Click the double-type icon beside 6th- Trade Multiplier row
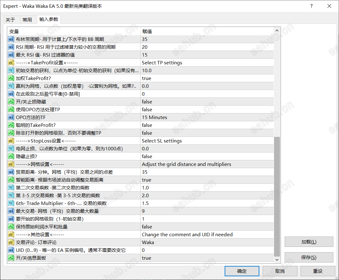The width and height of the screenshot is (339, 280). pyautogui.click(x=11, y=203)
